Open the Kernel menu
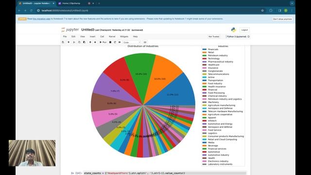 [112, 36]
